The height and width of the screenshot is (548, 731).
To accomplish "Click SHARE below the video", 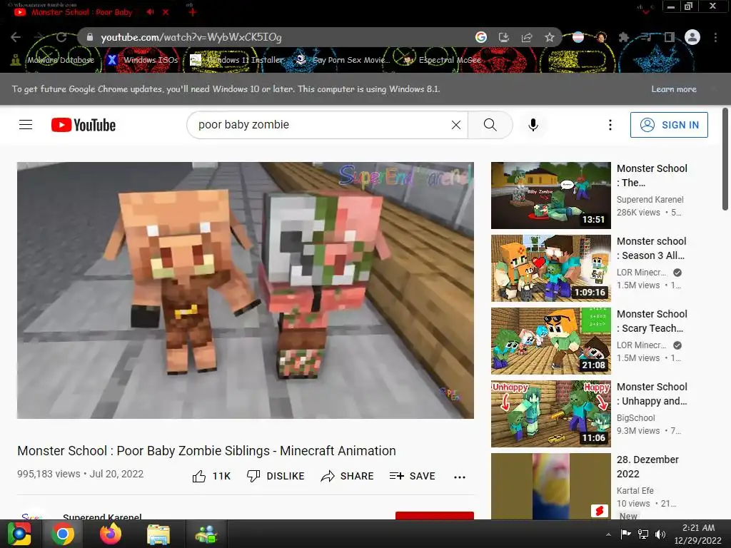I will point(348,476).
